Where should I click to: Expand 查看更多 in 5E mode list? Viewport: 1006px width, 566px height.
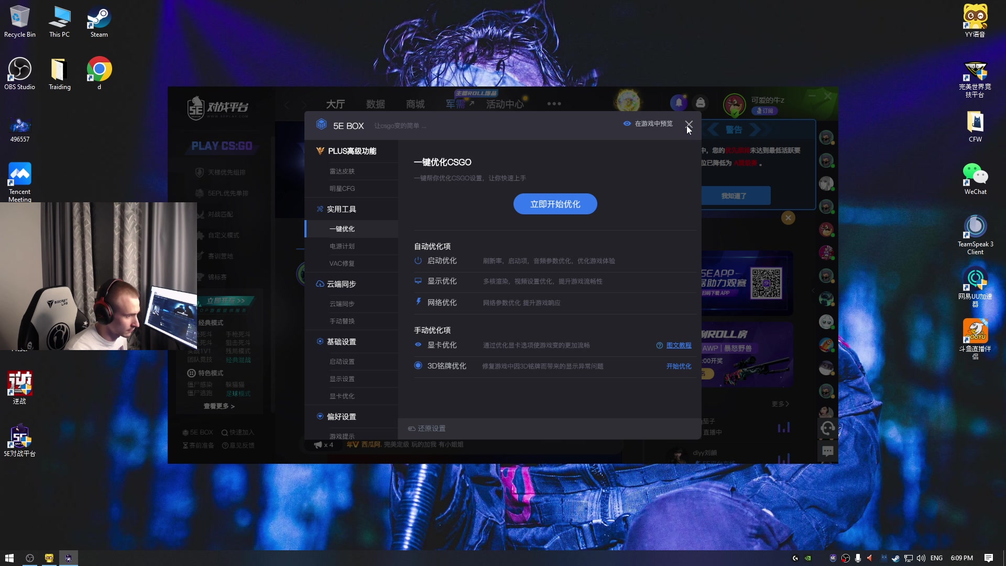point(219,406)
